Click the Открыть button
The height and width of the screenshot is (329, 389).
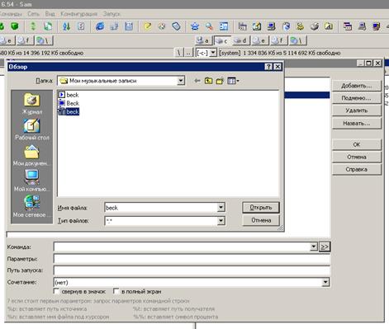(261, 208)
